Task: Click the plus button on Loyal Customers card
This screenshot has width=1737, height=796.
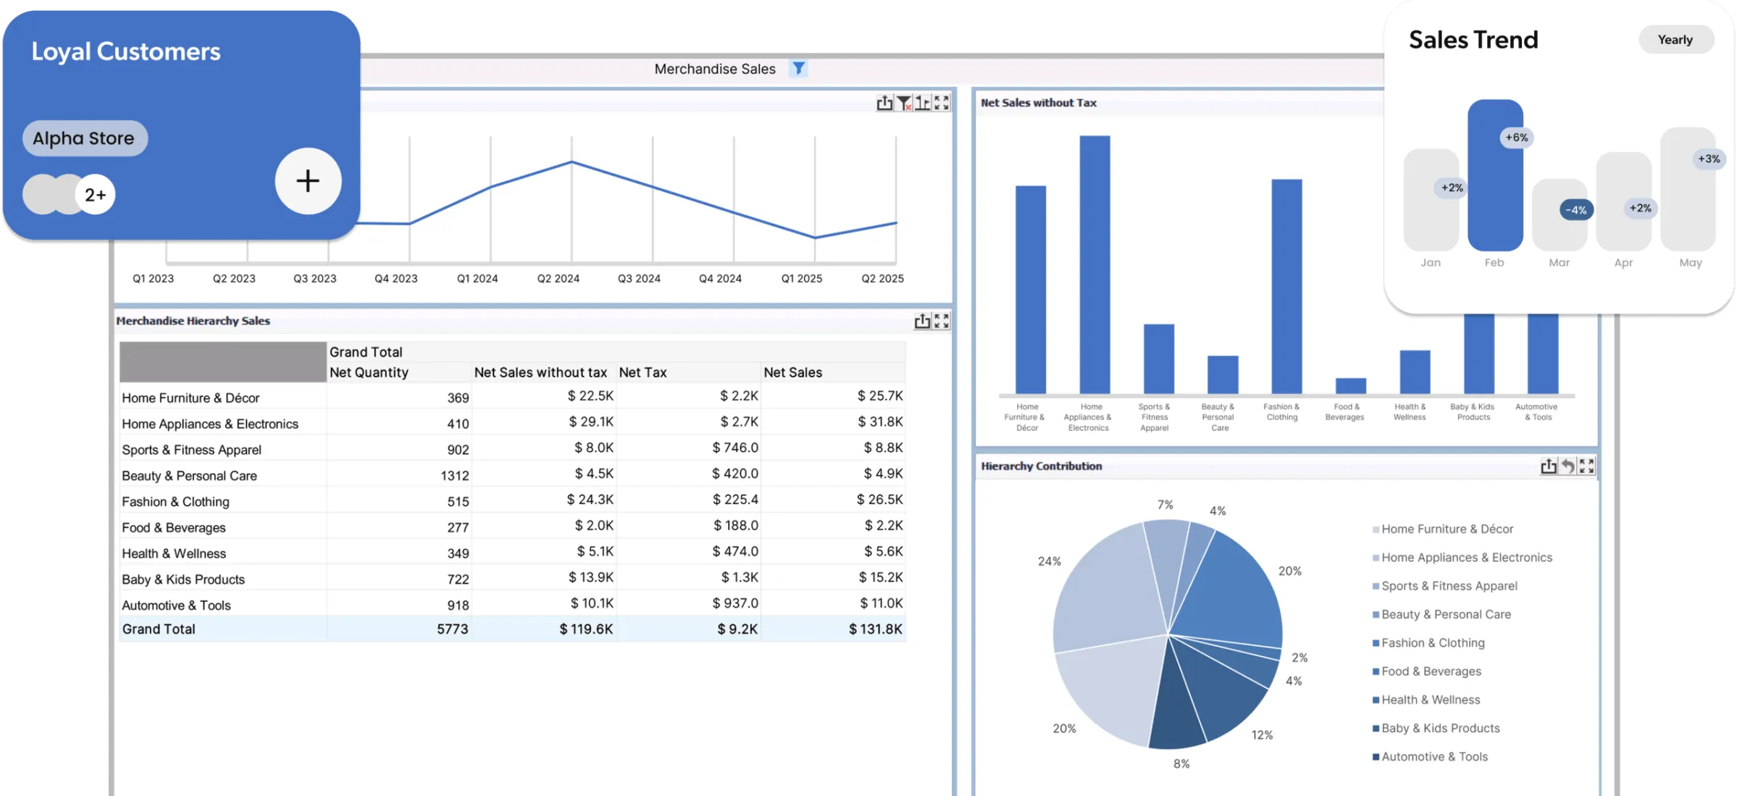Action: tap(307, 181)
